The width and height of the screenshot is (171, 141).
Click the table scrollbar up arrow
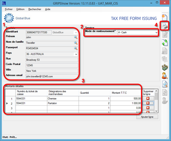(x=156, y=91)
